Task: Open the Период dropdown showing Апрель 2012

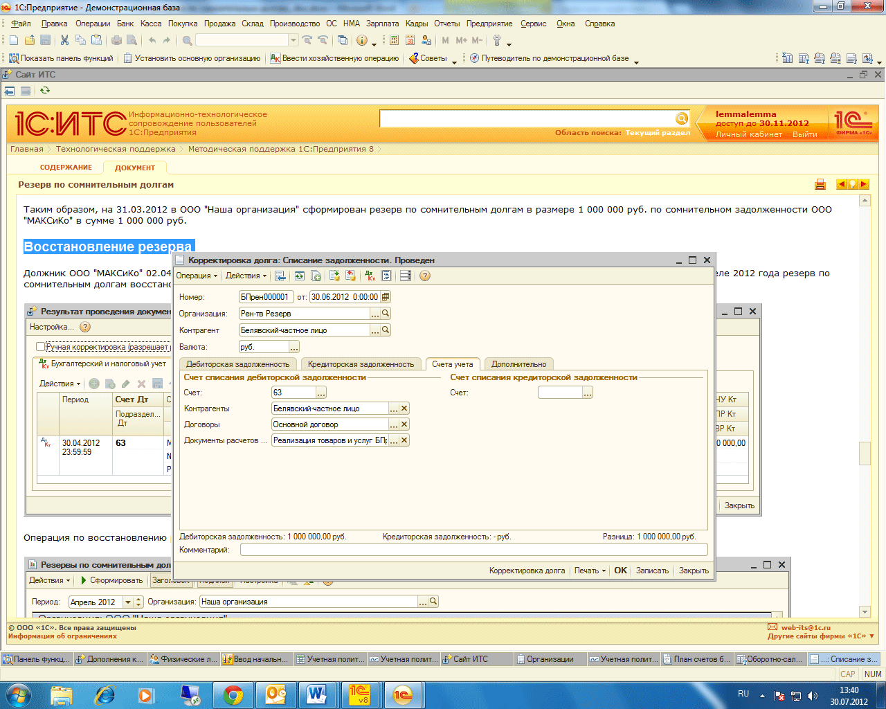Action: [127, 602]
